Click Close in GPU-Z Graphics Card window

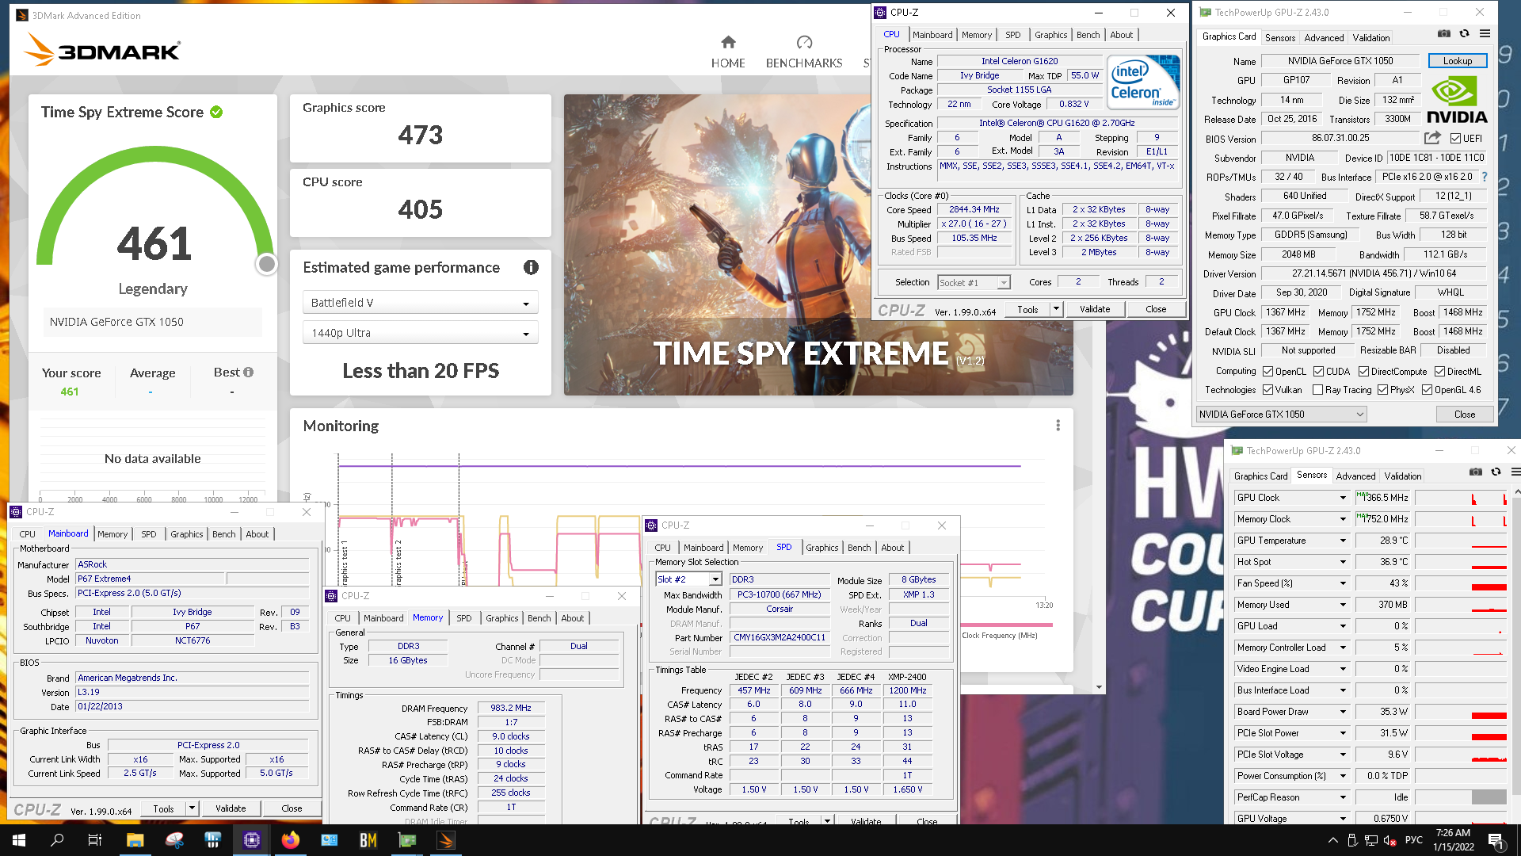(x=1465, y=415)
